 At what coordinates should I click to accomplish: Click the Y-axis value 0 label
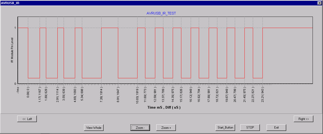tap(15, 84)
